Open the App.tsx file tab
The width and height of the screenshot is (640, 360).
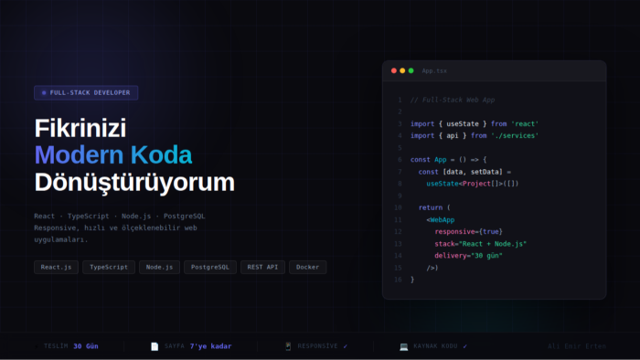click(434, 71)
